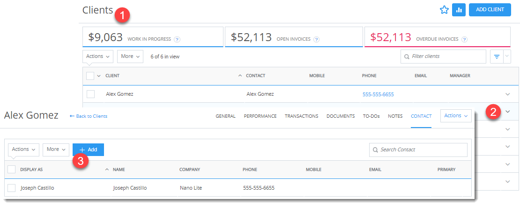Viewport: 520px width, 206px height.
Task: Sort by MOBILE column in Clients list
Action: [317, 76]
